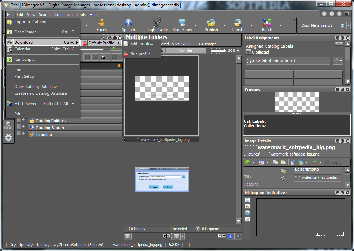354x251 pixels.
Task: Open the queue dropdown arrow beside 0 in queue
Action: point(198,228)
